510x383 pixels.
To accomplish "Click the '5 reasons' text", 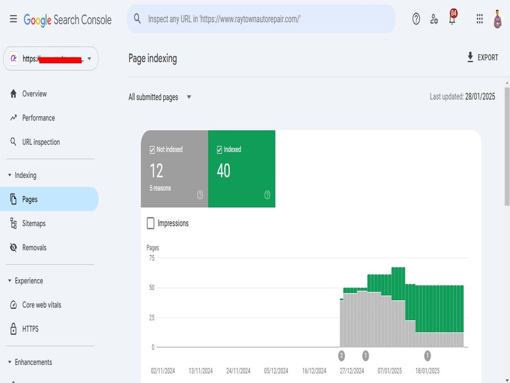I will tap(160, 188).
